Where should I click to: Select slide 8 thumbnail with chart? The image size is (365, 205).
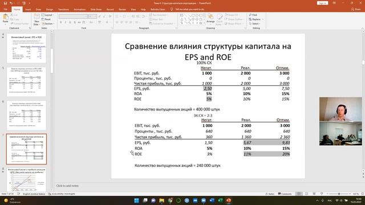point(26,179)
